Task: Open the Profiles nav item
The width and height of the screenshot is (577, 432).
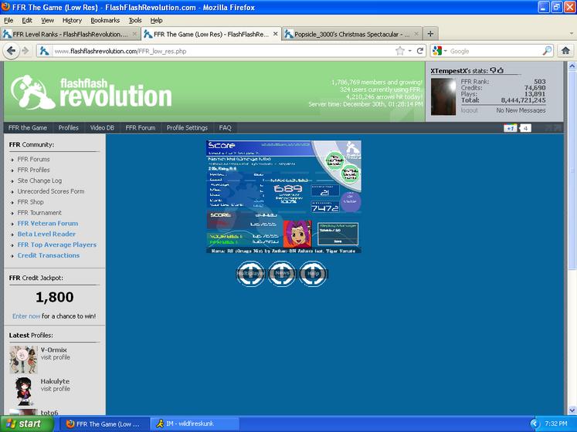Action: [x=69, y=127]
